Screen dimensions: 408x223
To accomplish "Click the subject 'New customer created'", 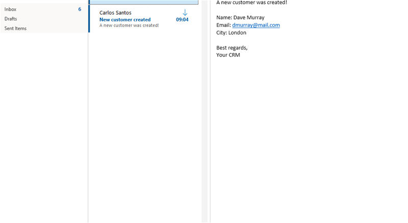I will coord(125,20).
